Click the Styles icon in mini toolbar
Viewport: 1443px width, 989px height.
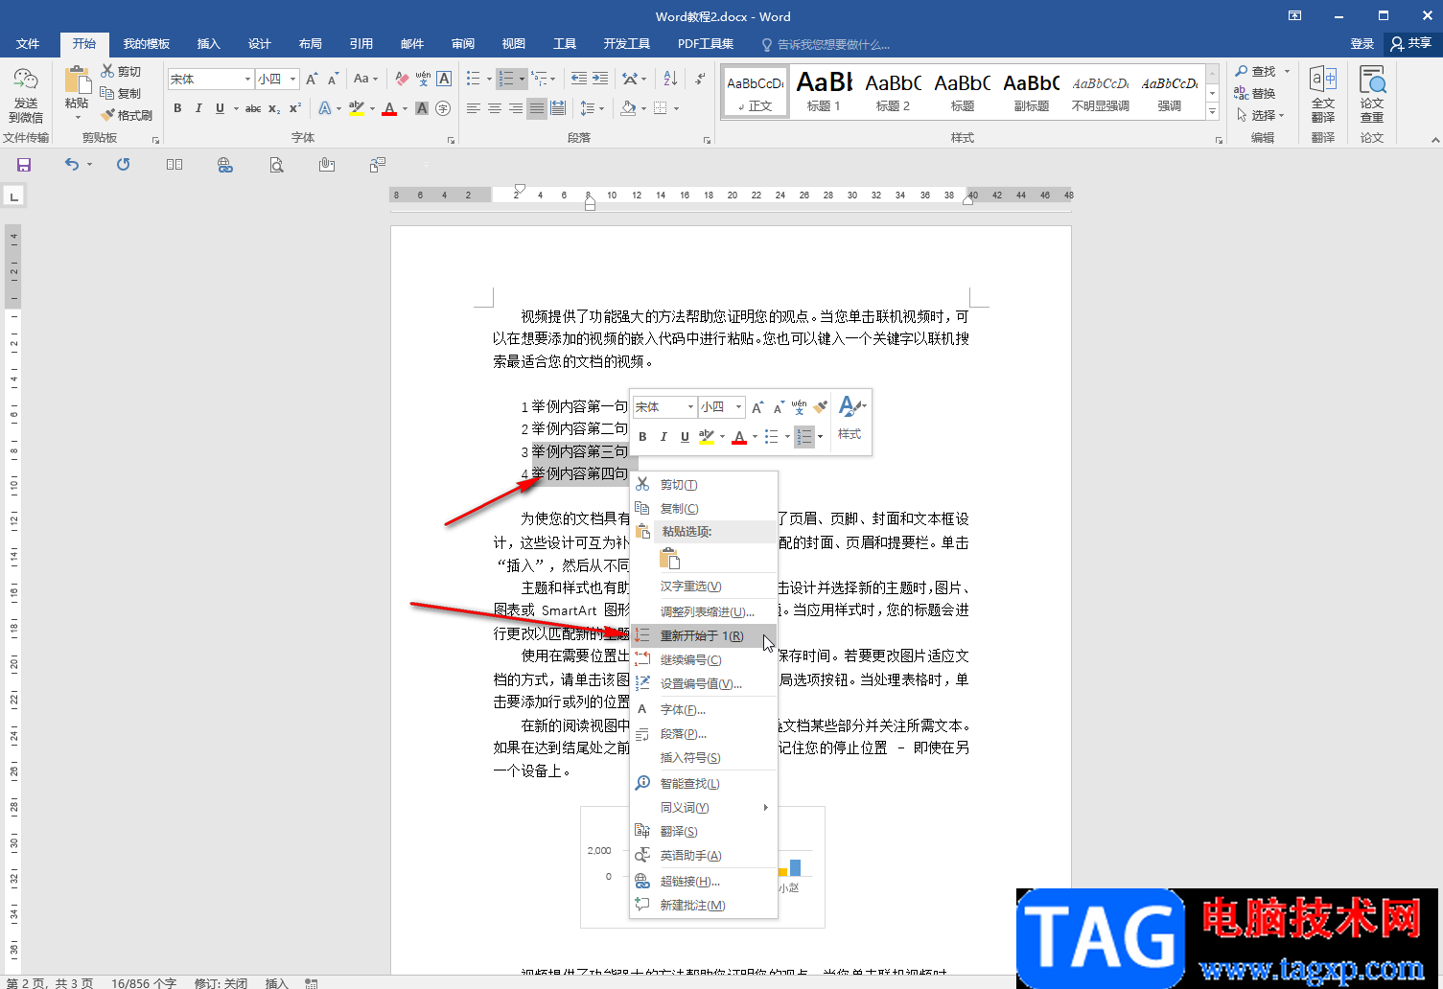click(x=850, y=418)
